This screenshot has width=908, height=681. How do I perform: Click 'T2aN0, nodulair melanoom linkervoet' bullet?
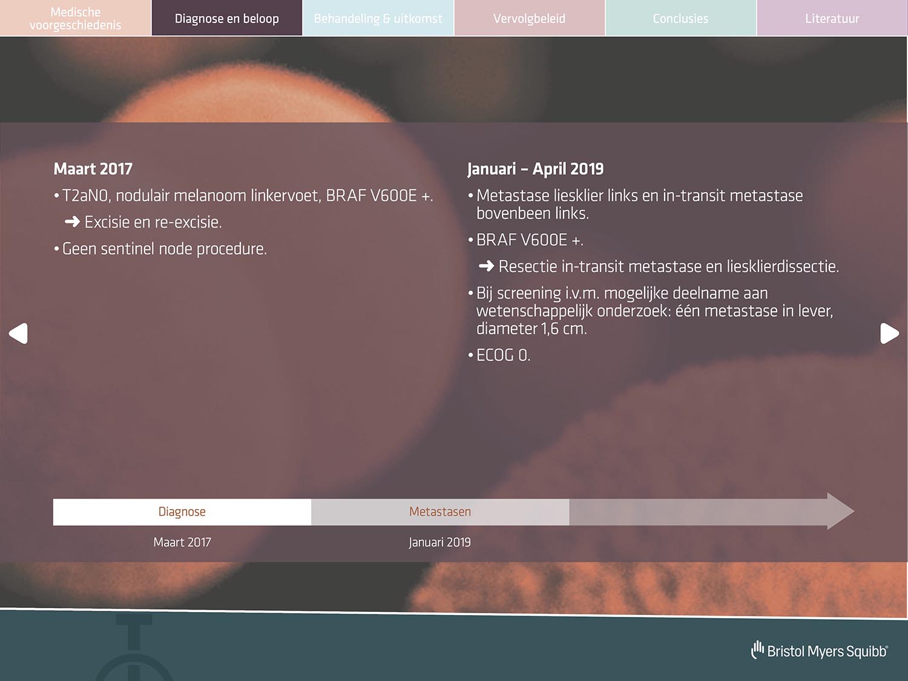point(243,196)
